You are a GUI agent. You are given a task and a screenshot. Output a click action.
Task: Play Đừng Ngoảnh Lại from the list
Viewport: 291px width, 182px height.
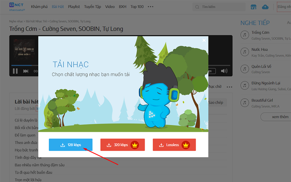[x=266, y=83]
